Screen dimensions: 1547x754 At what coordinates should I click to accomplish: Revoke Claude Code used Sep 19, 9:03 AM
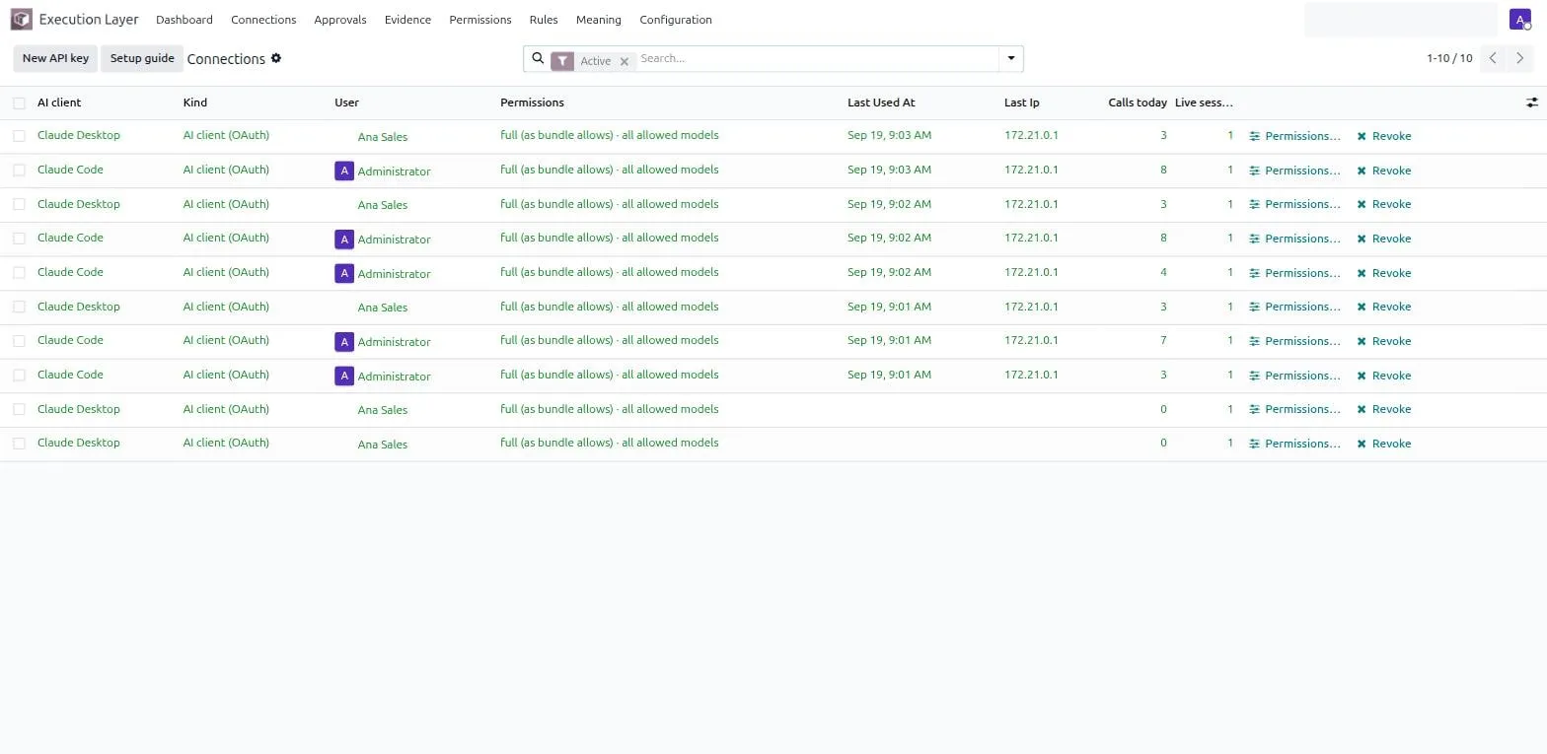[1384, 171]
